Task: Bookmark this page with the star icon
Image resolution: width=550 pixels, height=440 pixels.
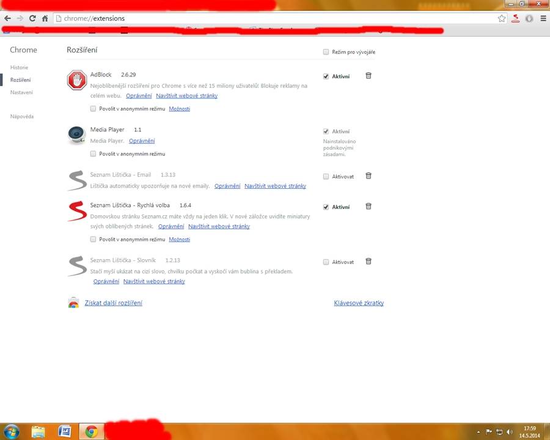Action: point(502,18)
